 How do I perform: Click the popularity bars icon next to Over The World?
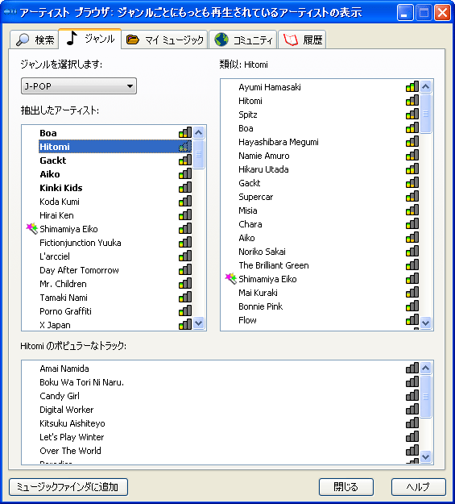click(412, 450)
